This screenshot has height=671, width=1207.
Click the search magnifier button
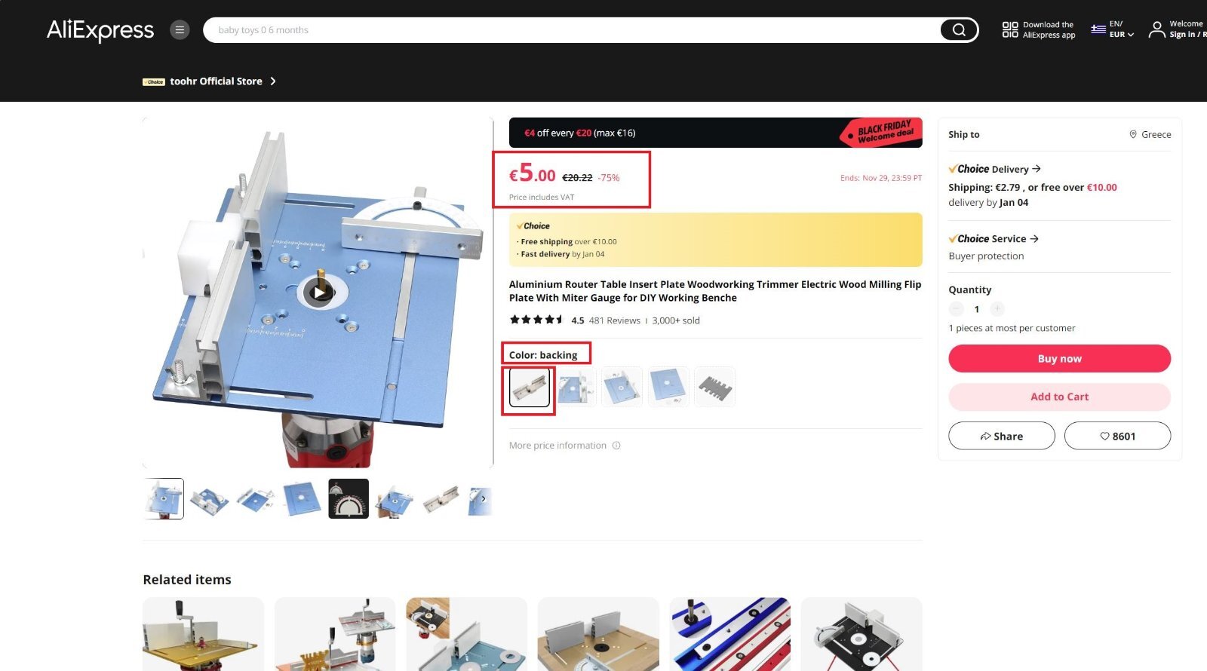click(x=959, y=30)
